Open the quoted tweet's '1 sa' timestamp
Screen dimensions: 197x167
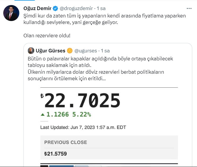[x=105, y=51]
